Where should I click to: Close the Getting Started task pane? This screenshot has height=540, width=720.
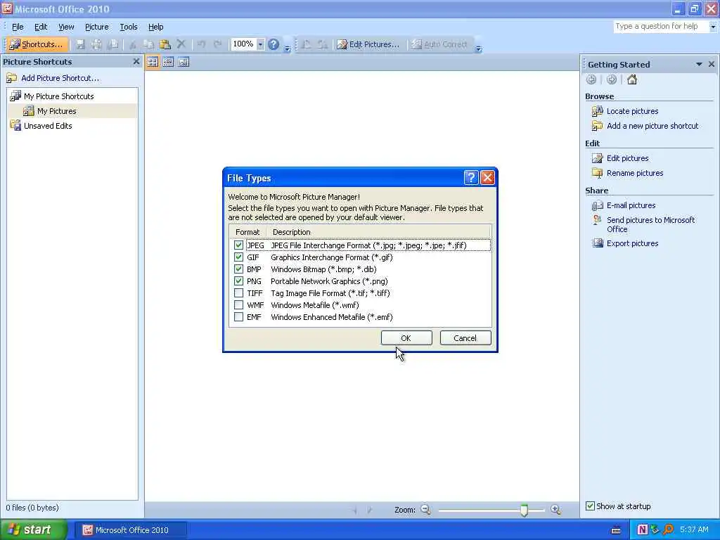click(712, 64)
